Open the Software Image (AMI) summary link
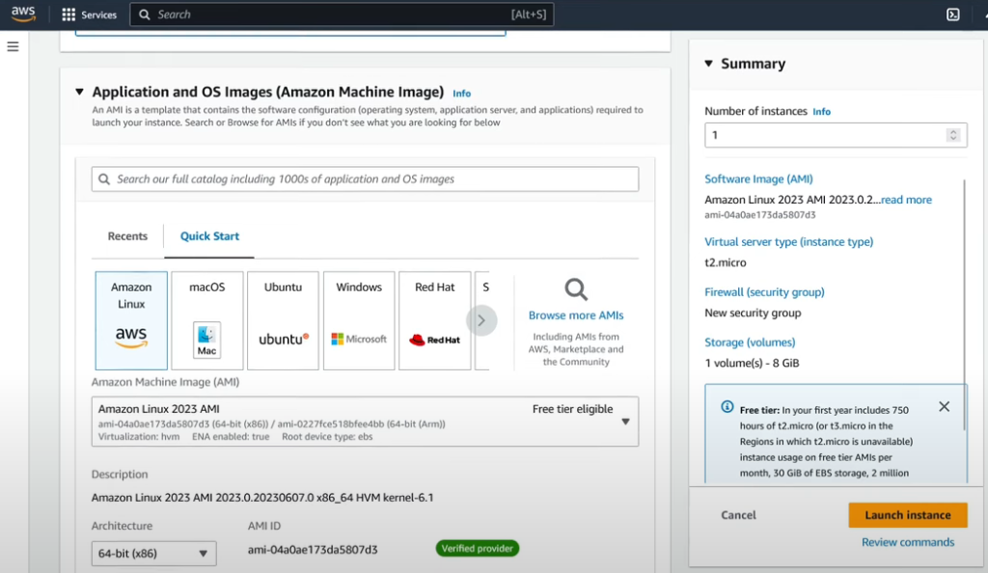The height and width of the screenshot is (573, 988). point(758,178)
